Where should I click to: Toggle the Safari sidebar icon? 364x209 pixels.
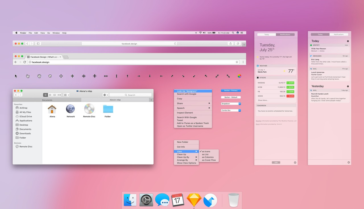coord(38,44)
